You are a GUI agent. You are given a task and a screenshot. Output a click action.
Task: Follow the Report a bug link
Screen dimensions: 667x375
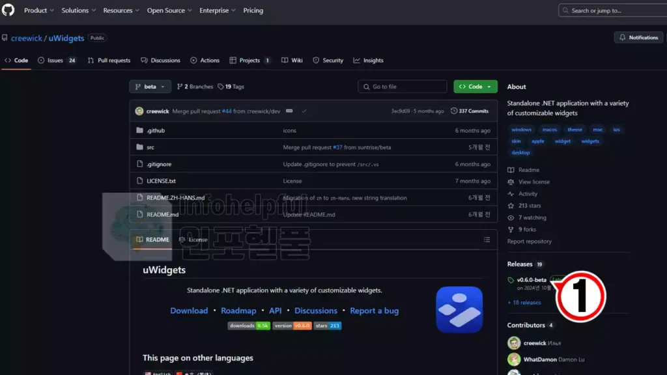[375, 311]
